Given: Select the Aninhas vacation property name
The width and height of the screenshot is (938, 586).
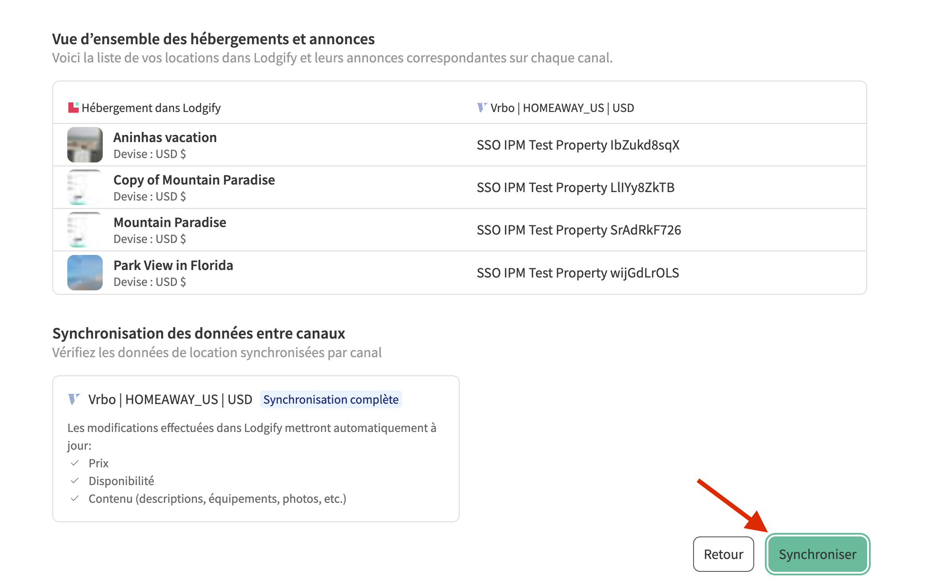Looking at the screenshot, I should click(x=165, y=138).
